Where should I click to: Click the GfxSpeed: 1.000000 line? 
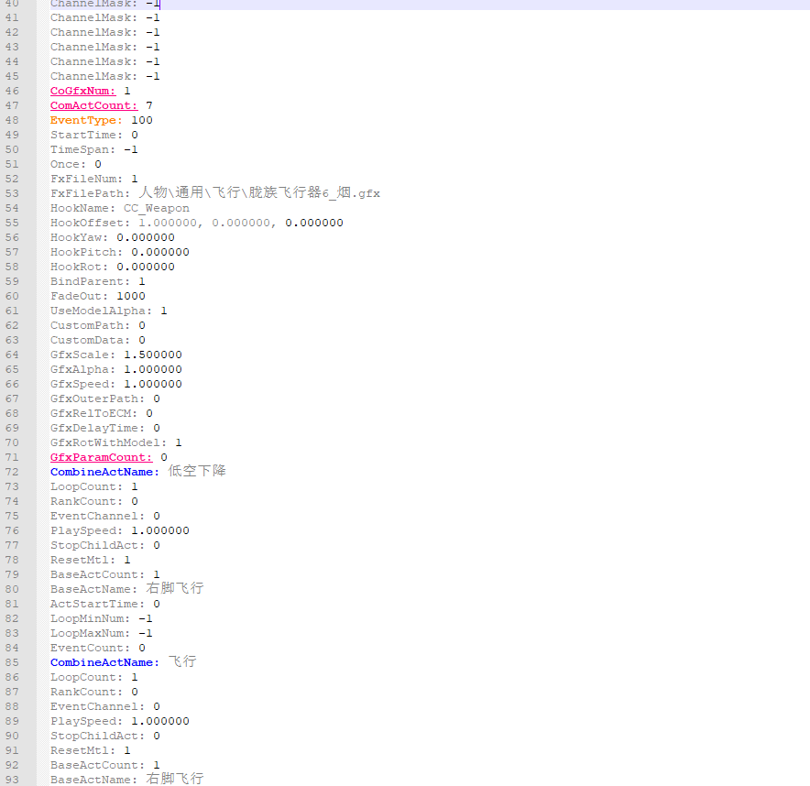tap(116, 384)
